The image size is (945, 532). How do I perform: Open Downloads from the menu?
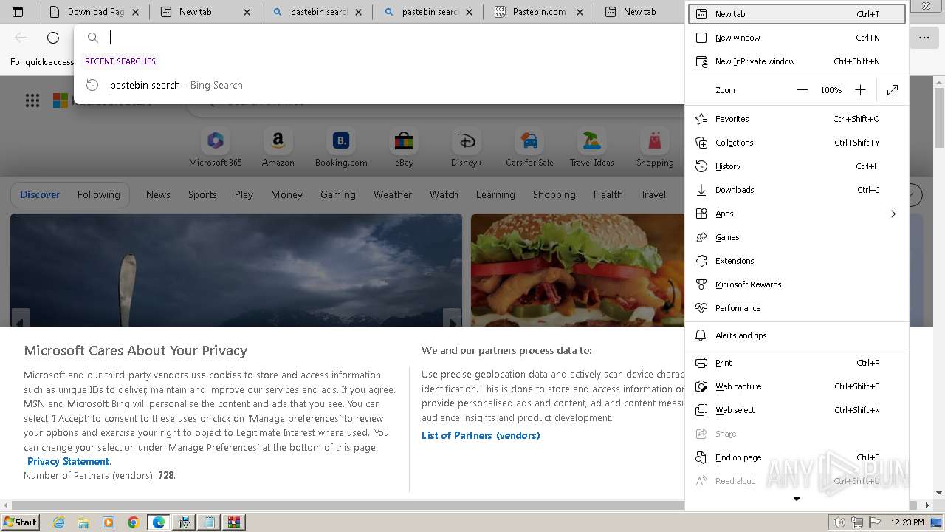(x=797, y=190)
